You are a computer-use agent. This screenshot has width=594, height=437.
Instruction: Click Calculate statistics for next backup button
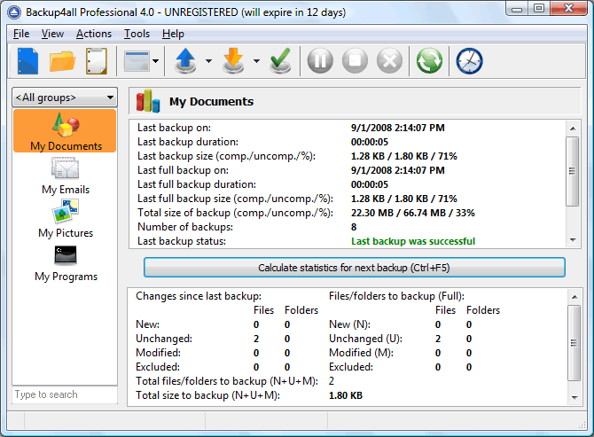point(355,268)
